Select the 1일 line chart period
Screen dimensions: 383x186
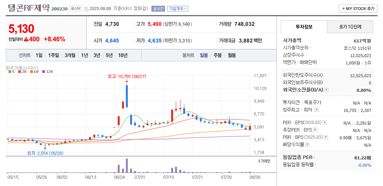pyautogui.click(x=39, y=55)
